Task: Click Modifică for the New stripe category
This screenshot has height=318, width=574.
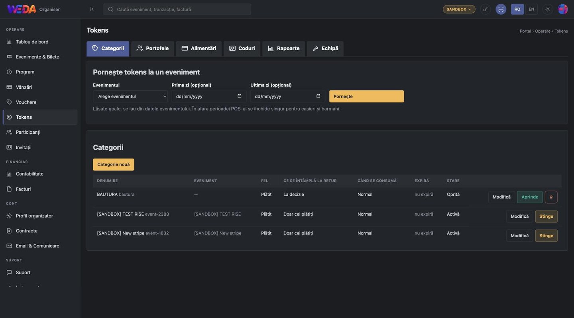Action: click(519, 236)
